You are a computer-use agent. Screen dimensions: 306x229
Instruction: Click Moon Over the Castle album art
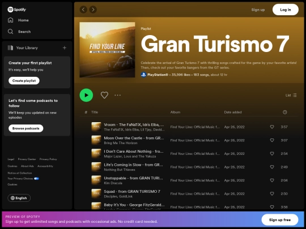click(x=96, y=140)
